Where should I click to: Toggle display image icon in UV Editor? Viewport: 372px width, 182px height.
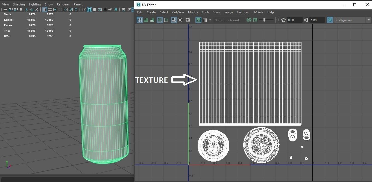pos(198,20)
